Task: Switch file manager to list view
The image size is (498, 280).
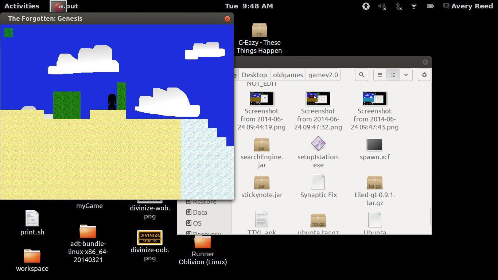Action: [x=380, y=75]
